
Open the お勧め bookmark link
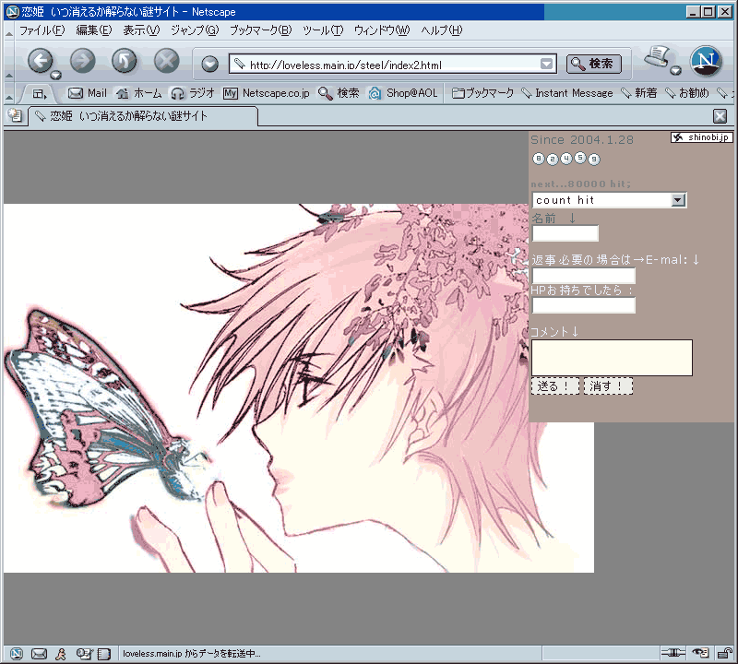(x=686, y=93)
